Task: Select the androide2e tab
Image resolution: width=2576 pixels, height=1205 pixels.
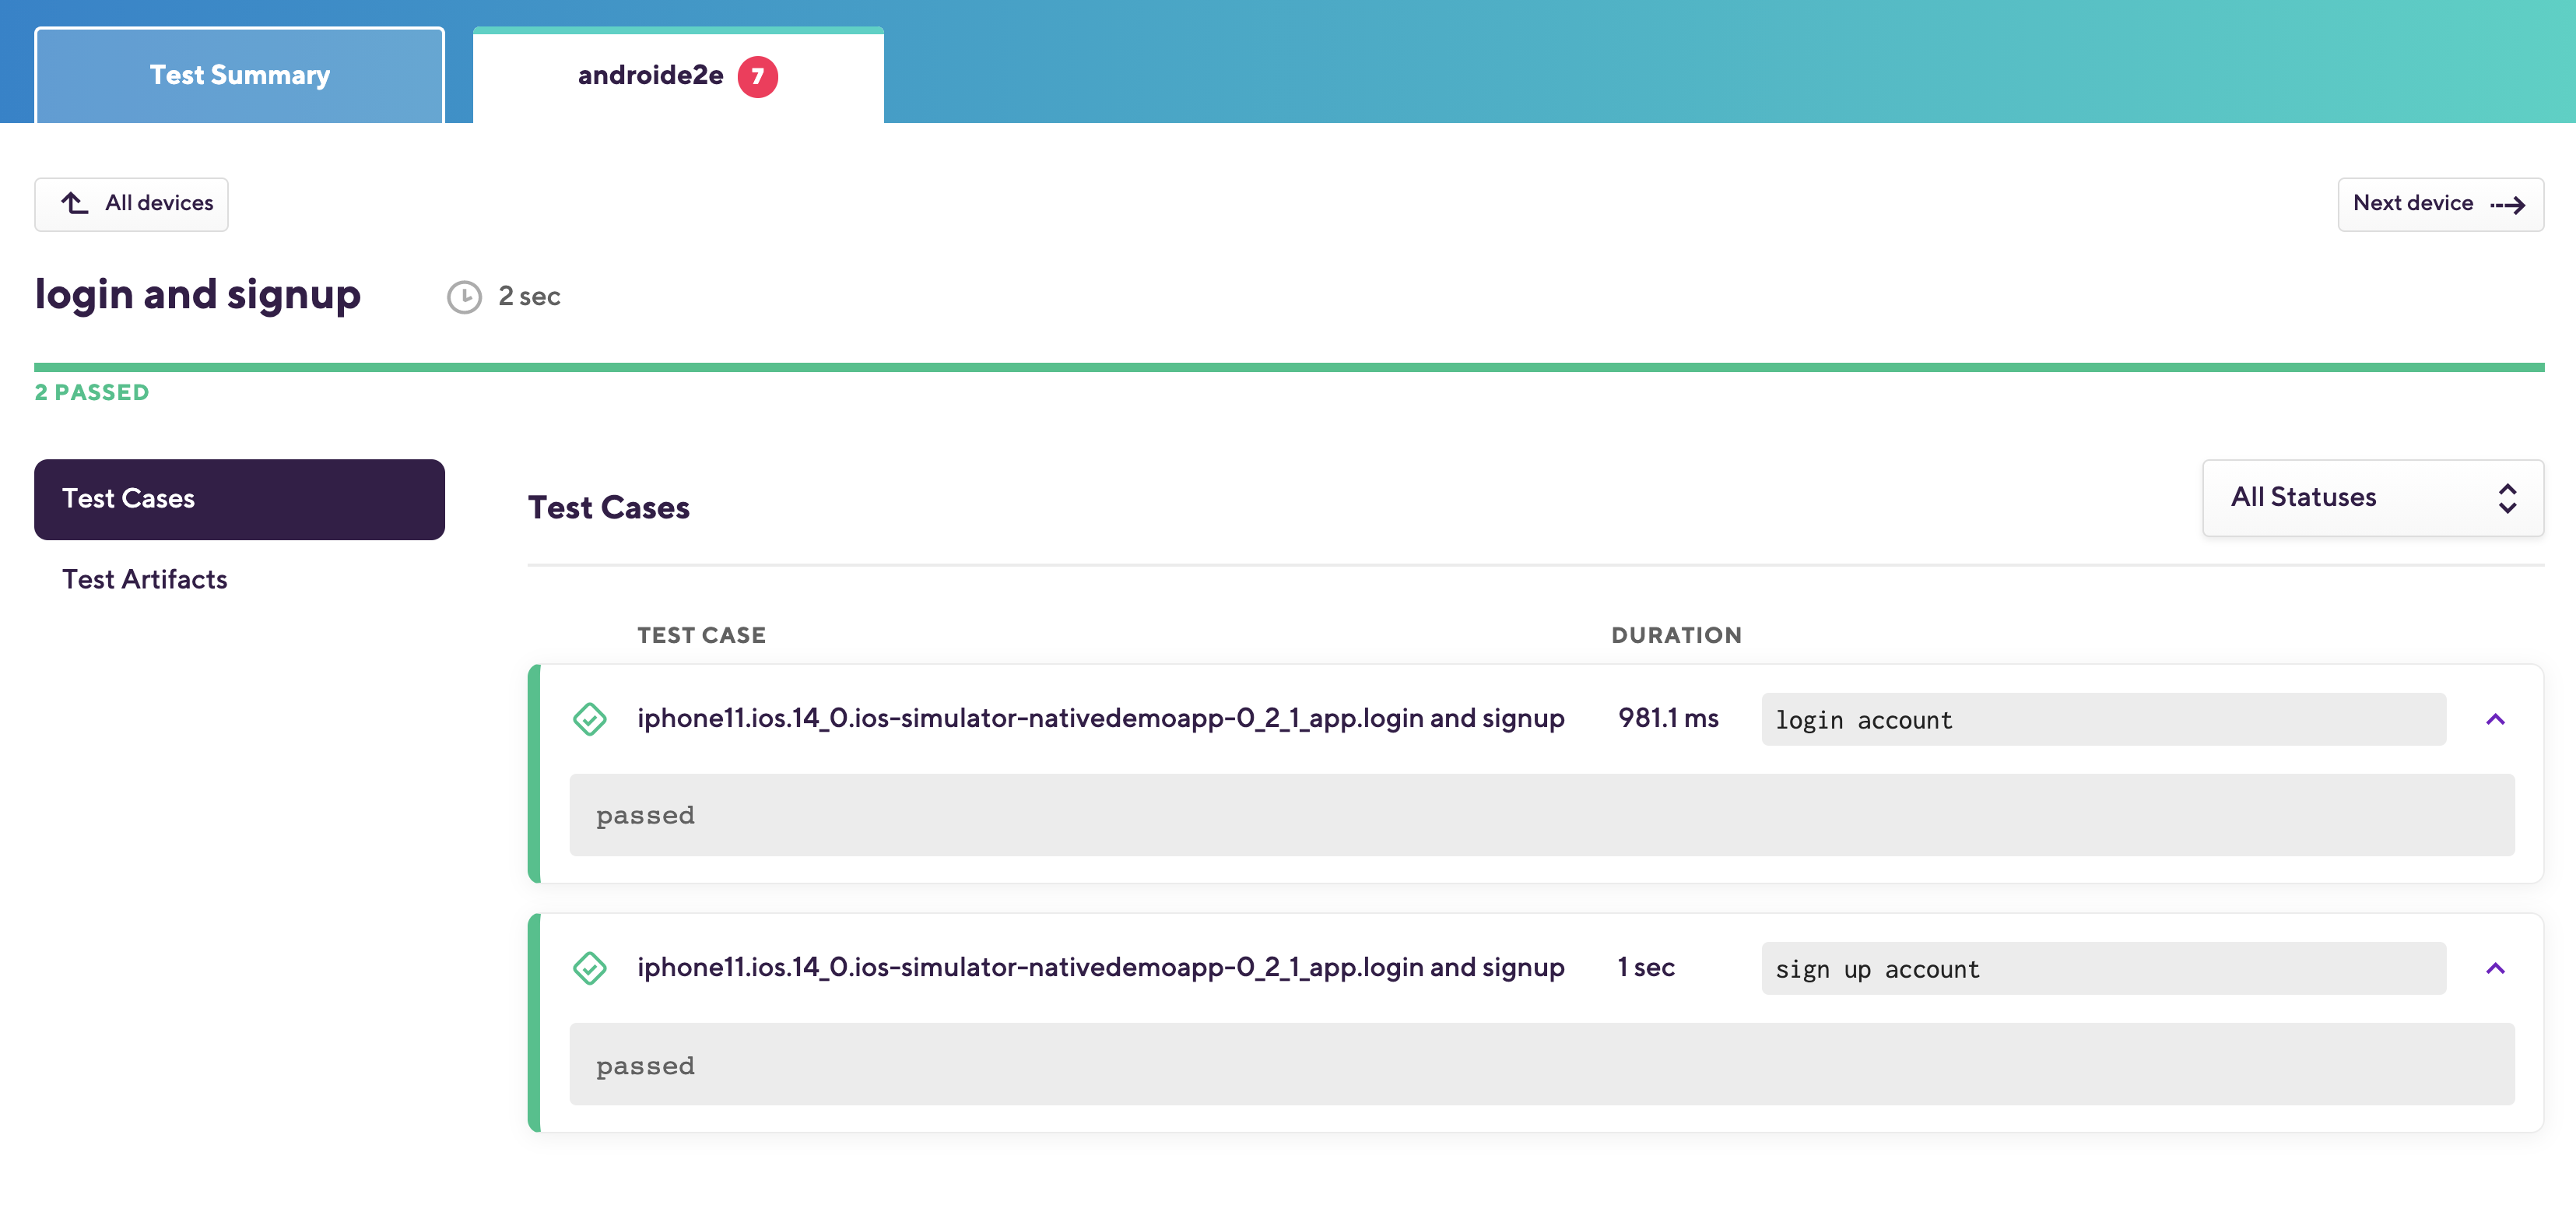Action: 650,76
